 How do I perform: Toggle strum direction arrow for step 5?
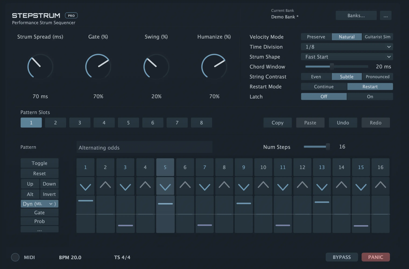click(x=165, y=186)
